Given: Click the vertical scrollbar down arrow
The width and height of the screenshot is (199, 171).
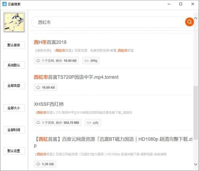Looking at the screenshot, I should coord(196,164).
